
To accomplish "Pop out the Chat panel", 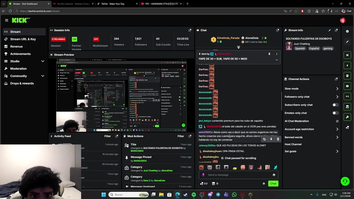I will (x=277, y=30).
